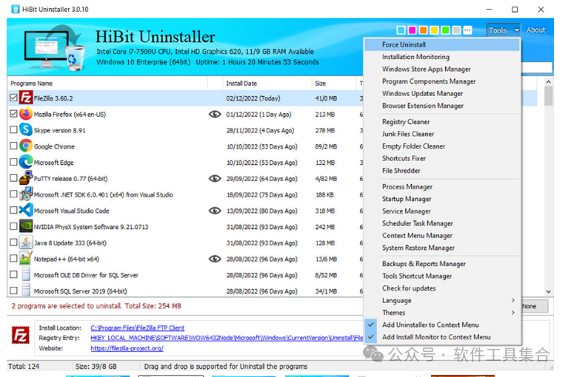
Task: Open the FileZilla install location link
Action: click(x=137, y=327)
